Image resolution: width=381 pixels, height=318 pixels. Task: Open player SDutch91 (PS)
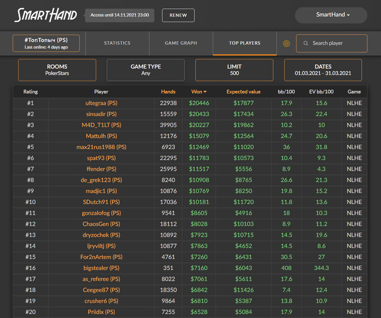(x=101, y=202)
